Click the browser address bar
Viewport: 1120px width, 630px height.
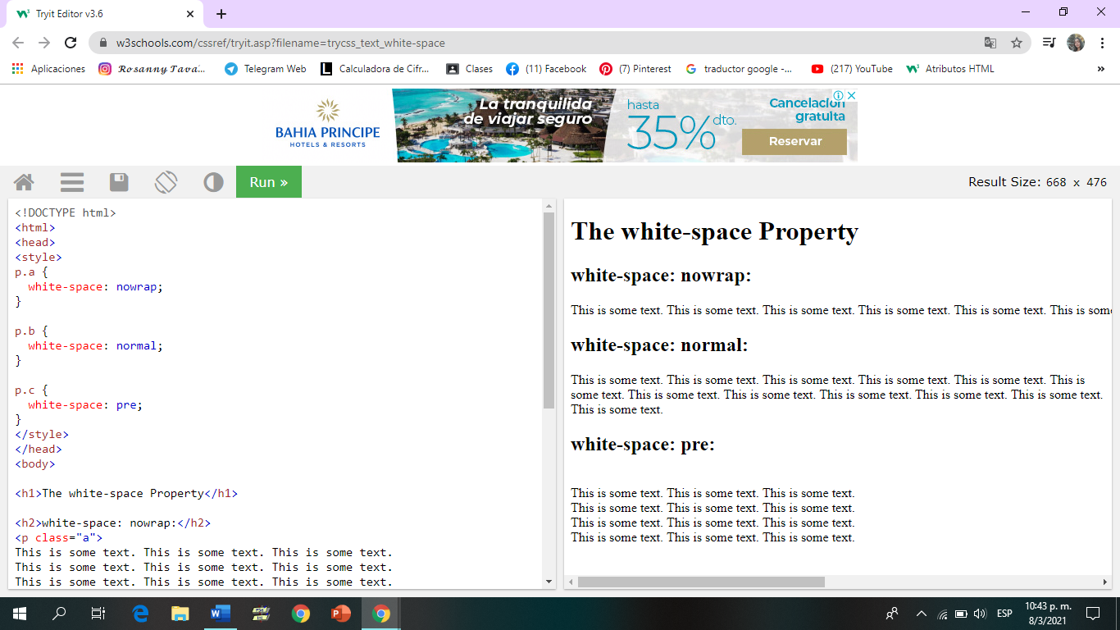pyautogui.click(x=492, y=41)
